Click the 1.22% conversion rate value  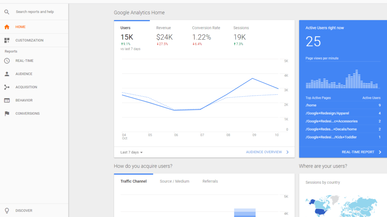[x=202, y=37]
